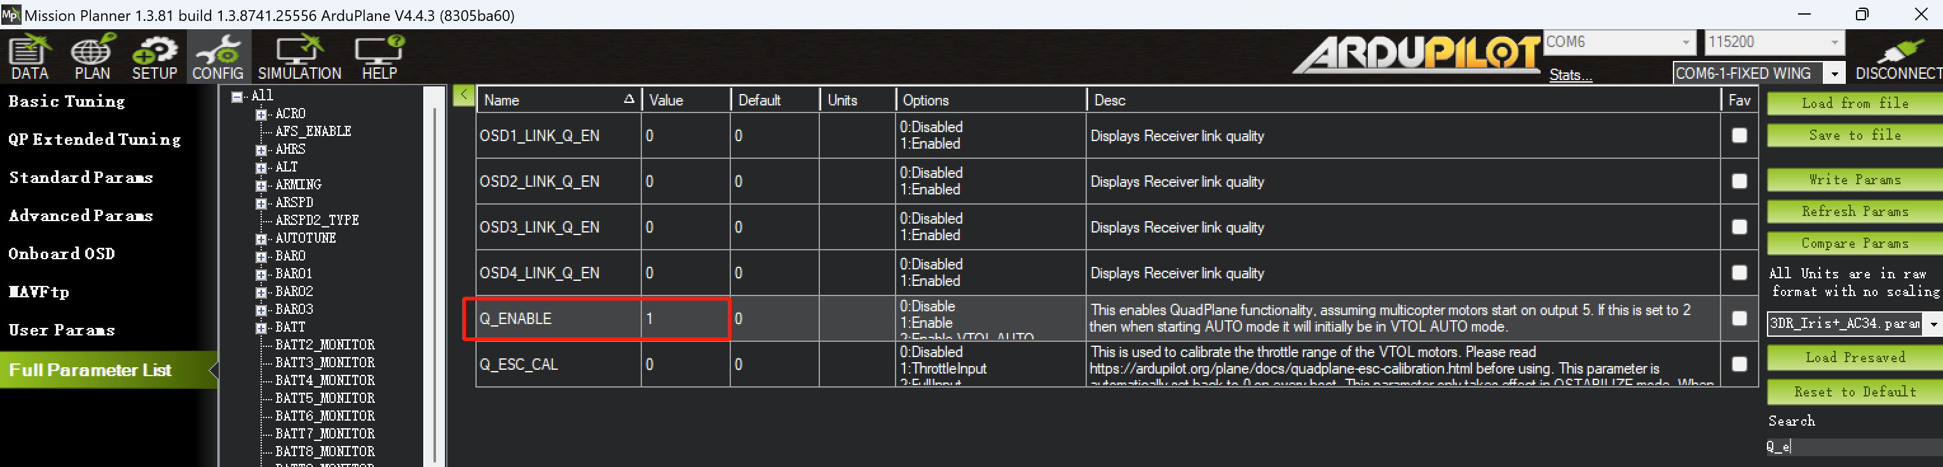The image size is (1943, 467).
Task: Sort by the Name column header
Action: 558,100
